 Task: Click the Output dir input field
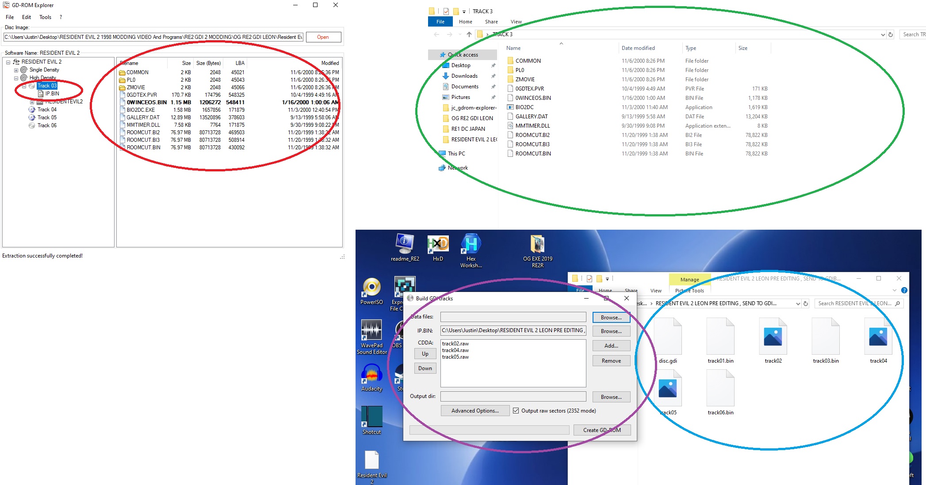[x=513, y=397]
